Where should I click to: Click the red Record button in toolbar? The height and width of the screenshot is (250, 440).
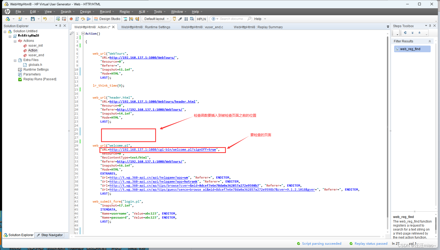click(x=71, y=19)
